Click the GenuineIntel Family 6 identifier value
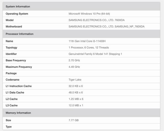The image size is (164, 131). click(95, 54)
